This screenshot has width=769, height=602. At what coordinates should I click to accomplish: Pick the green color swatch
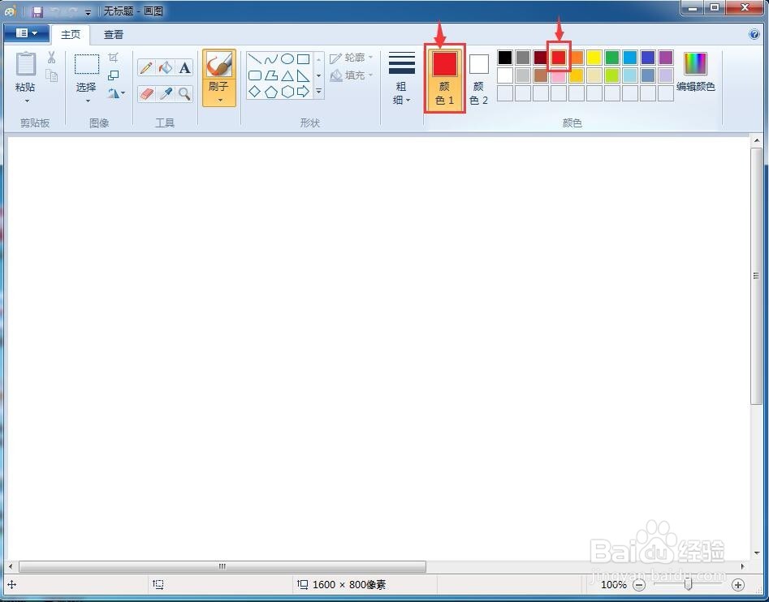click(x=612, y=58)
